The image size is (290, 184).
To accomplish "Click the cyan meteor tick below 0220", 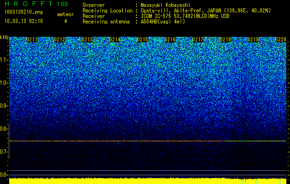I will (280, 181).
